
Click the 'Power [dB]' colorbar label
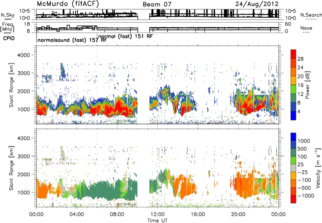308,85
